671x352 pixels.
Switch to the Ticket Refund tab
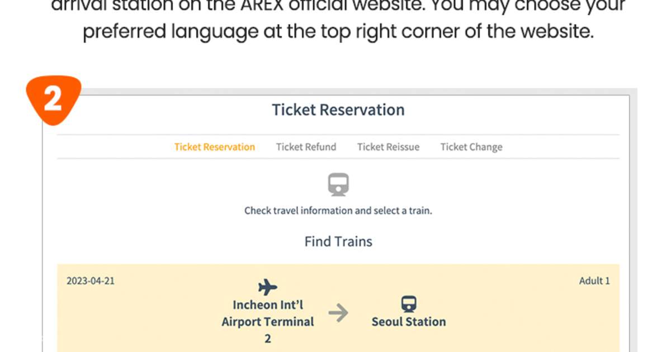(306, 146)
